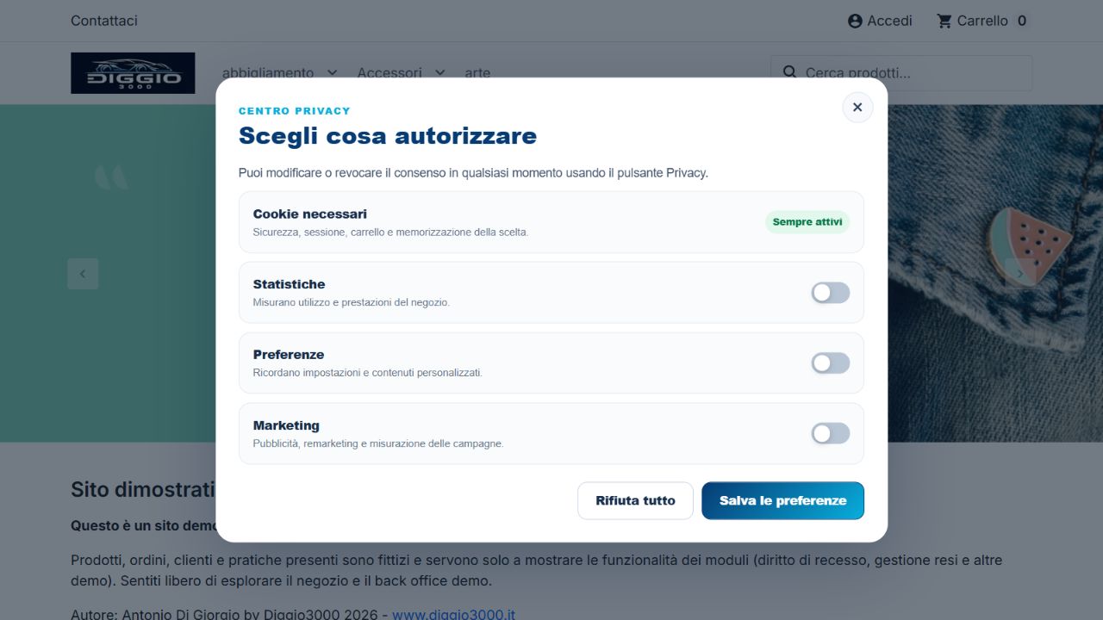Open the Contattaci link

click(x=104, y=21)
